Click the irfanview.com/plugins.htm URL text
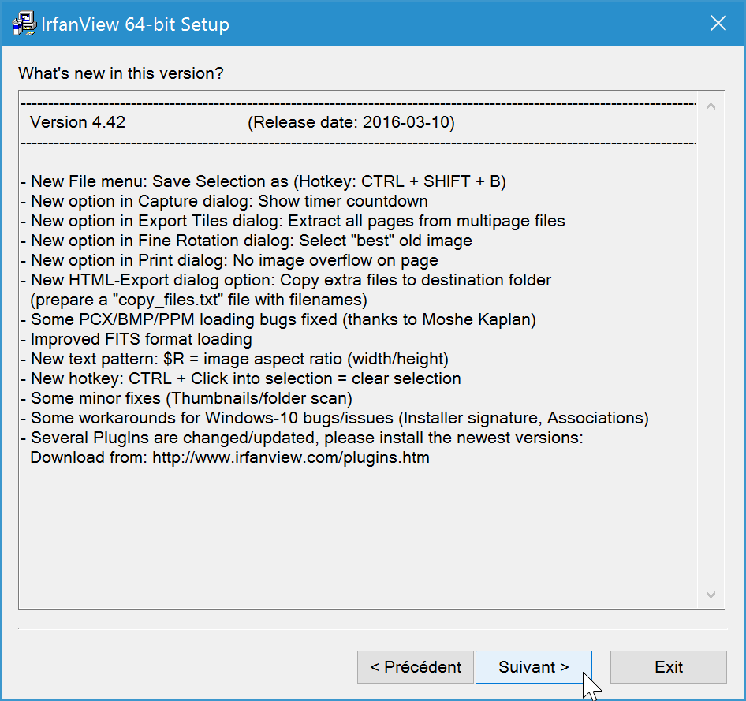 291,457
